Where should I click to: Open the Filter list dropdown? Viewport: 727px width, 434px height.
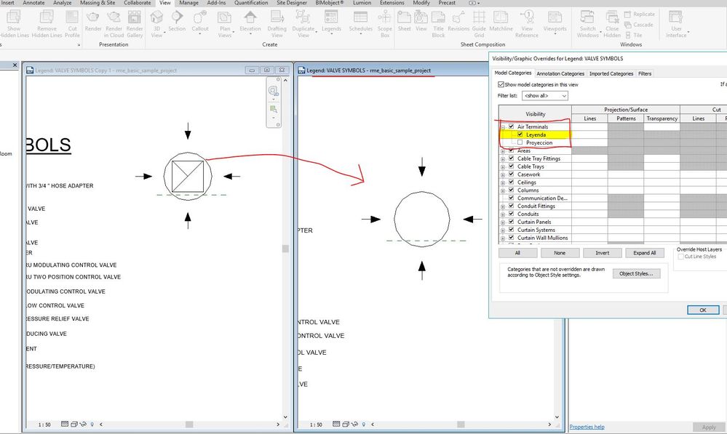point(545,95)
